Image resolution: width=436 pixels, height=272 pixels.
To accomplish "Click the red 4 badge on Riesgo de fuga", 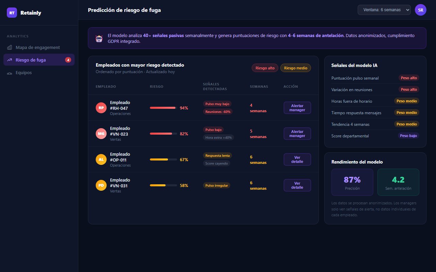I will point(68,60).
